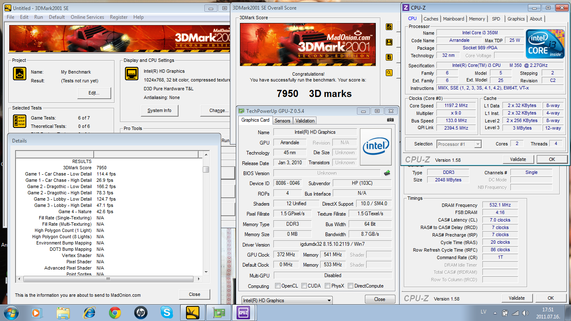Switch to the SPD tab in CPU-Z
Image resolution: width=571 pixels, height=321 pixels.
pyautogui.click(x=496, y=19)
